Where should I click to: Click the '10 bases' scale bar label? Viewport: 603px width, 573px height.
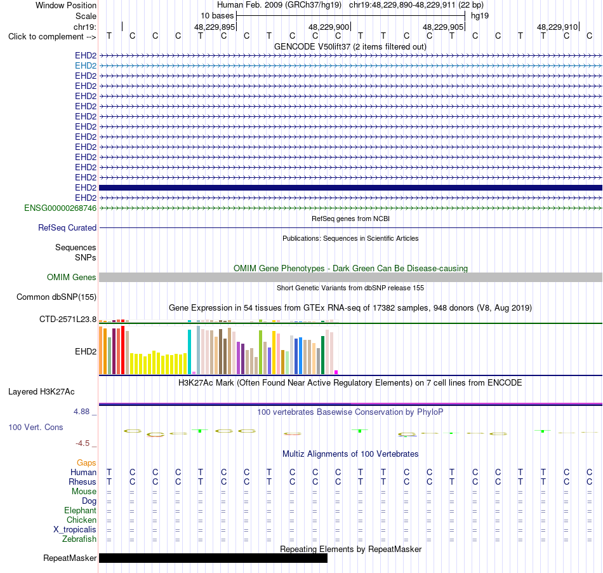pos(217,16)
